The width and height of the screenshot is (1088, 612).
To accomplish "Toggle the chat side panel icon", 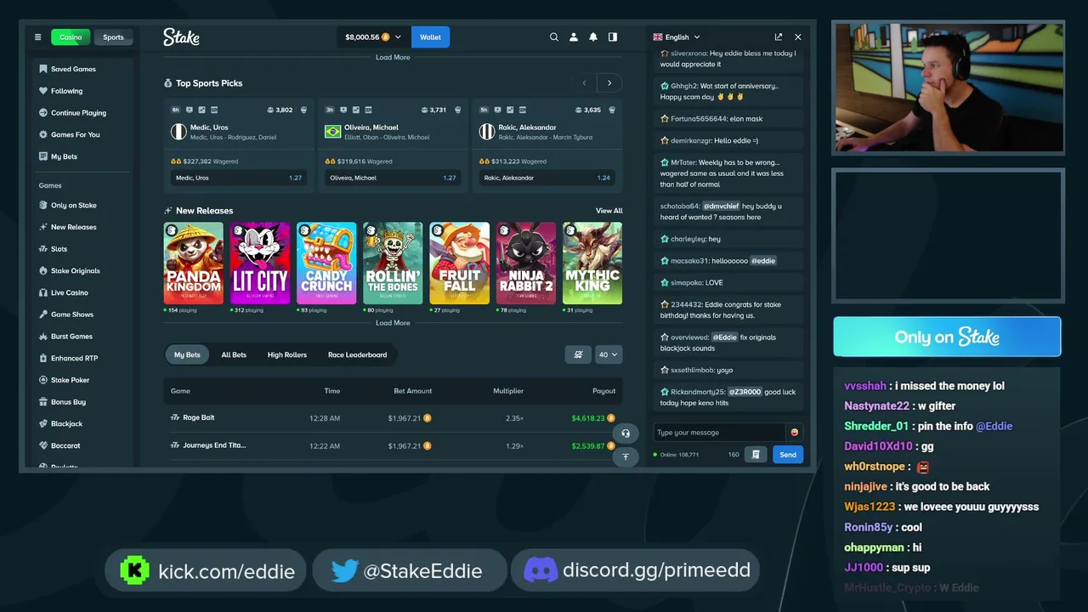I will pyautogui.click(x=613, y=37).
